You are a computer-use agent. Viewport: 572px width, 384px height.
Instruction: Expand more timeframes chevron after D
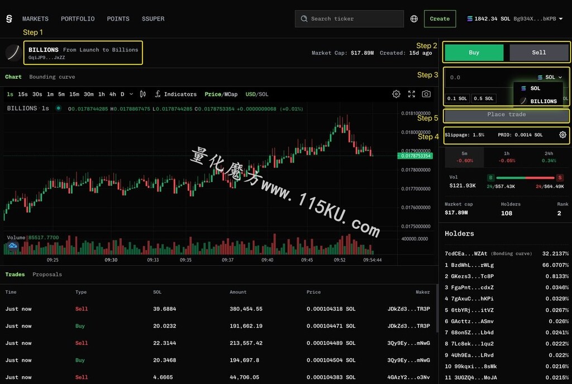[x=131, y=94]
